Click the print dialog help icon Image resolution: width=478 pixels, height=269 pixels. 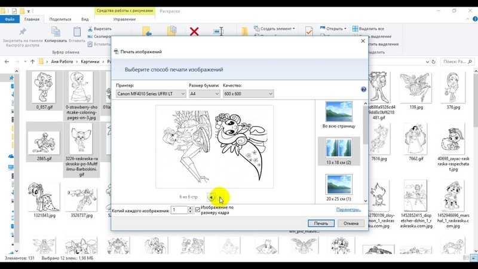[x=363, y=89]
